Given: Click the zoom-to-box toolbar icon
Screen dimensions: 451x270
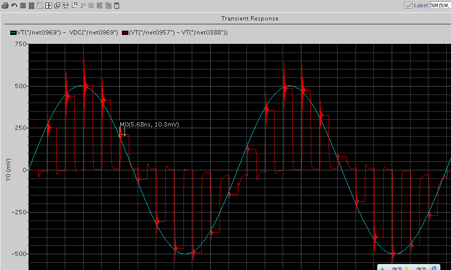Looking at the screenshot, I should pos(74,6).
